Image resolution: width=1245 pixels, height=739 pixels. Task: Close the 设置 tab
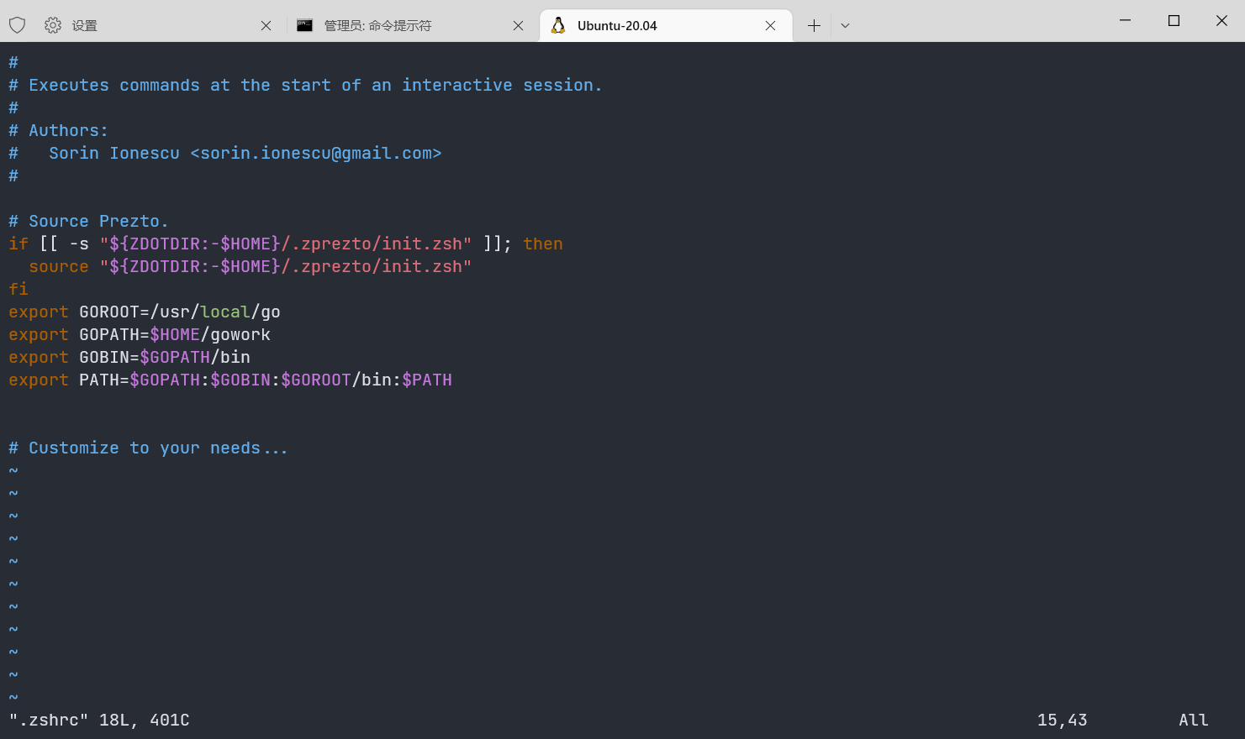(x=266, y=25)
